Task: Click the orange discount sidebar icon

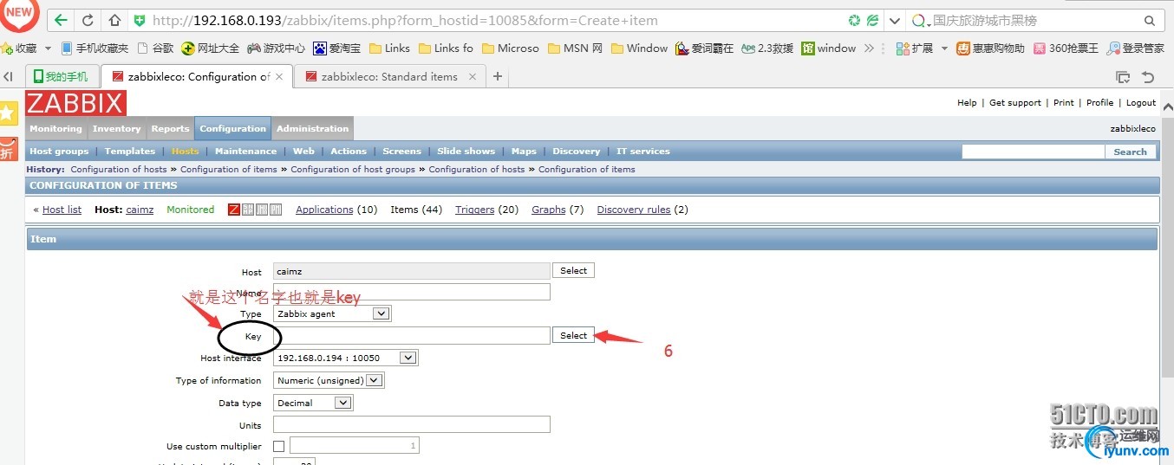Action: (8, 149)
